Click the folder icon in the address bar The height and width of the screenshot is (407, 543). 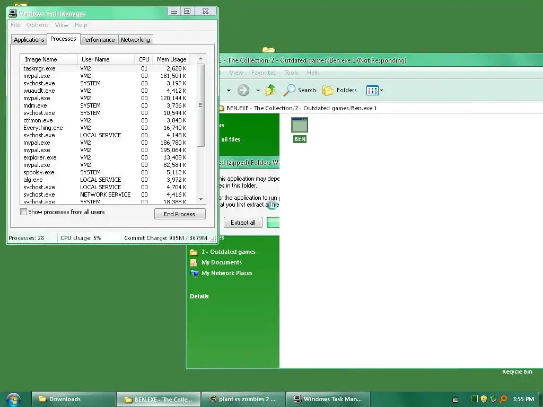pyautogui.click(x=222, y=108)
